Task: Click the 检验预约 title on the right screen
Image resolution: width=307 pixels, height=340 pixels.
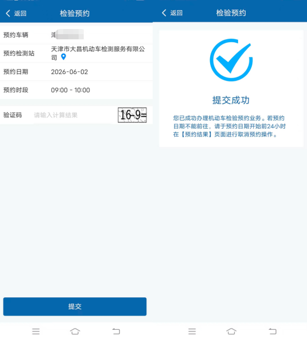Action: point(231,13)
